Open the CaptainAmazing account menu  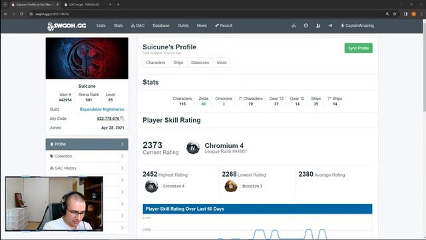coord(357,25)
